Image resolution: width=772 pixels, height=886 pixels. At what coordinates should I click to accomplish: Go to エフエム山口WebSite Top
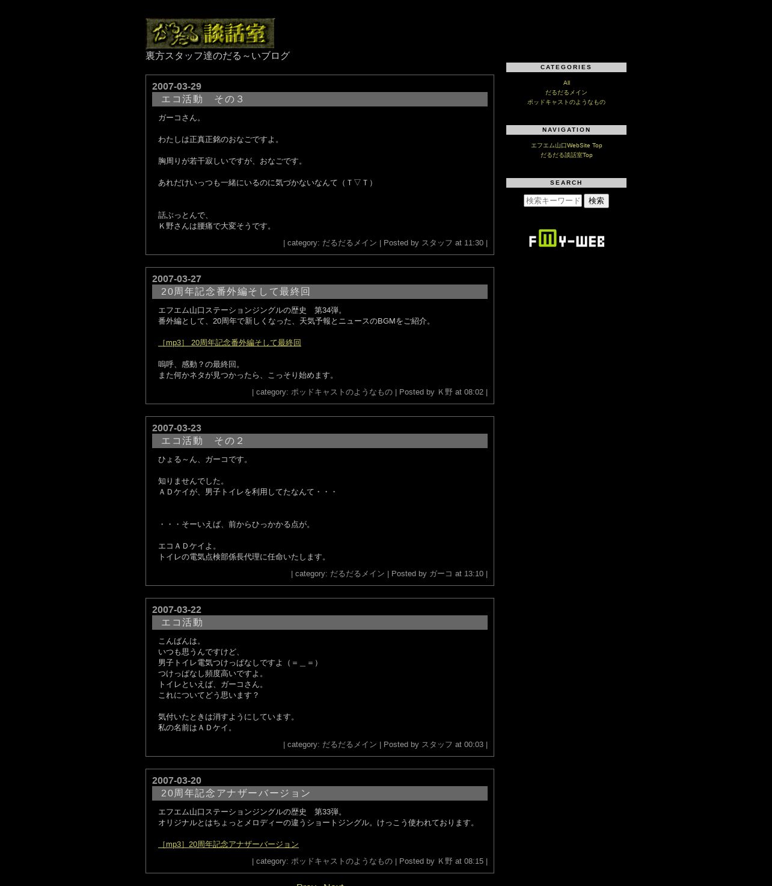pos(566,146)
